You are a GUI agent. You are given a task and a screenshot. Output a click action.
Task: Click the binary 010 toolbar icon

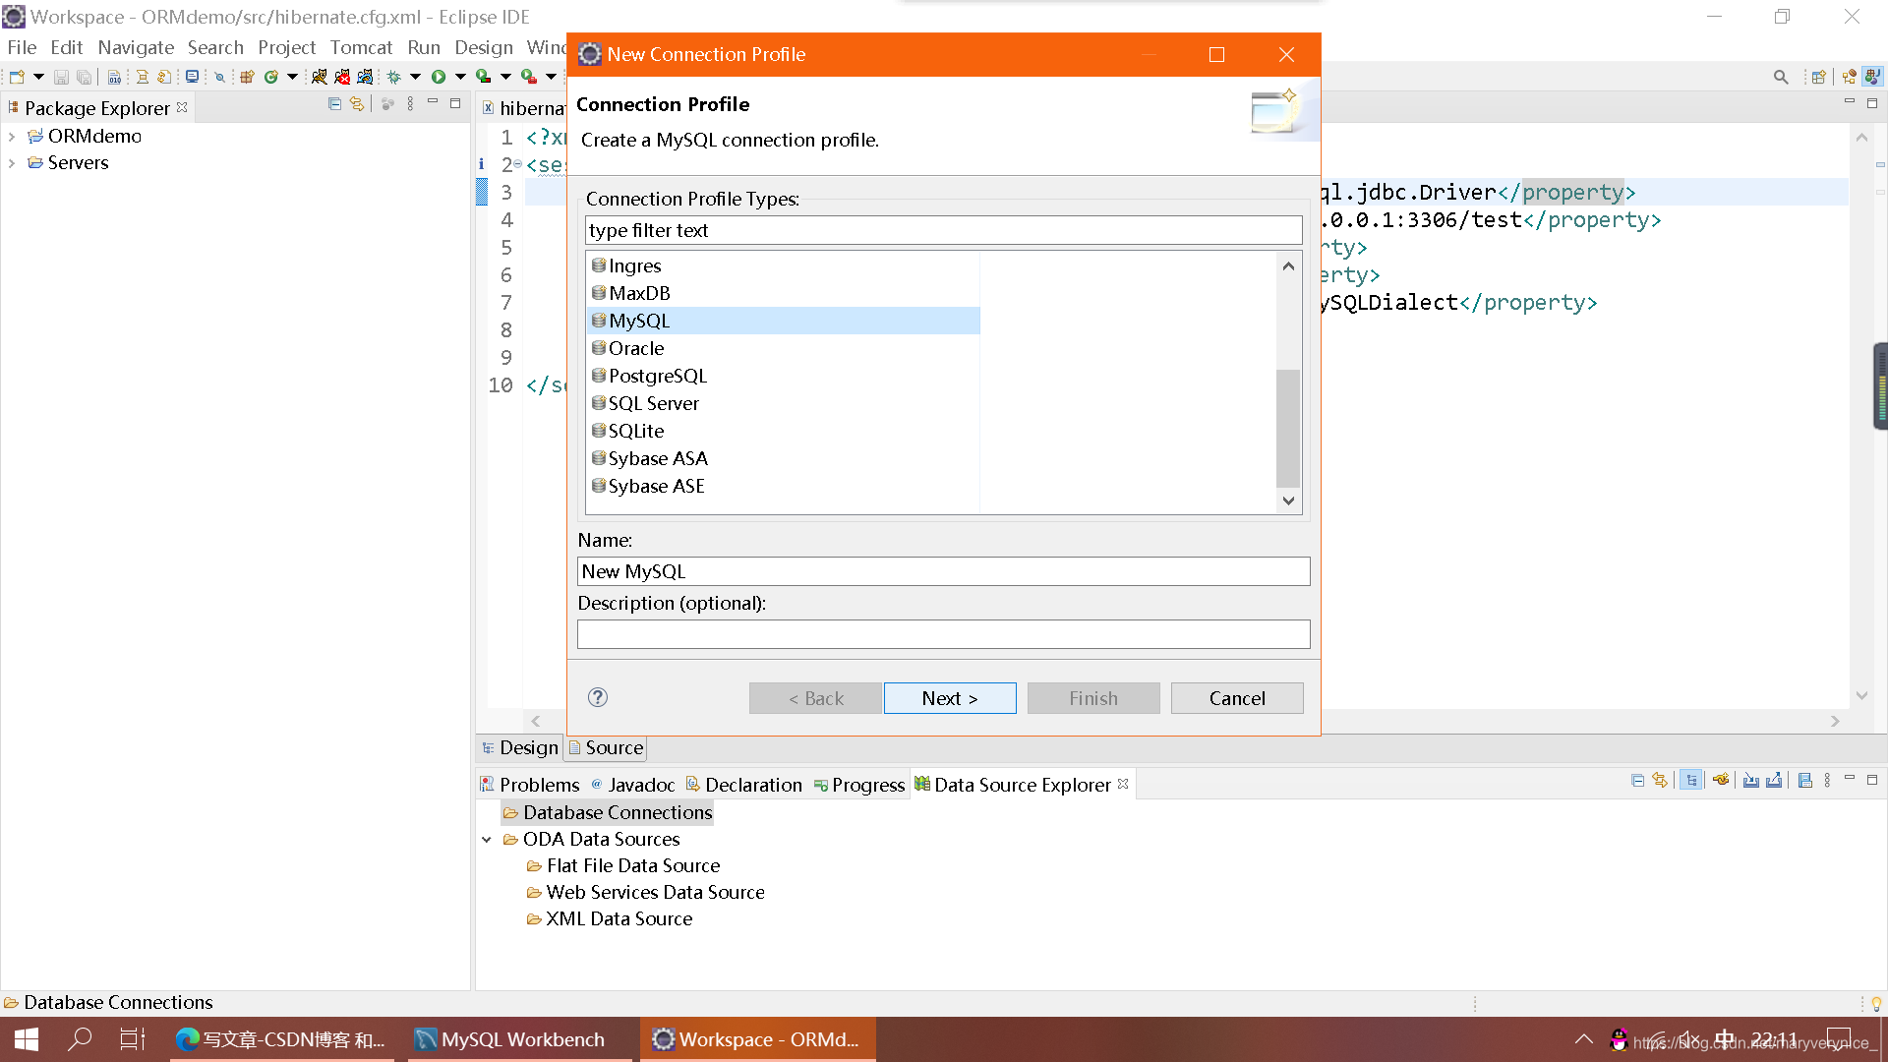[x=114, y=77]
